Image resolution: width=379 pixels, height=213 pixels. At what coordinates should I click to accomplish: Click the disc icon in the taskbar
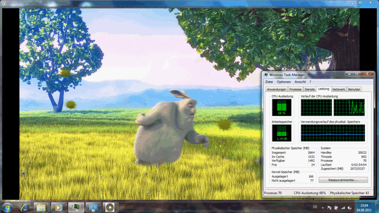[110, 207]
